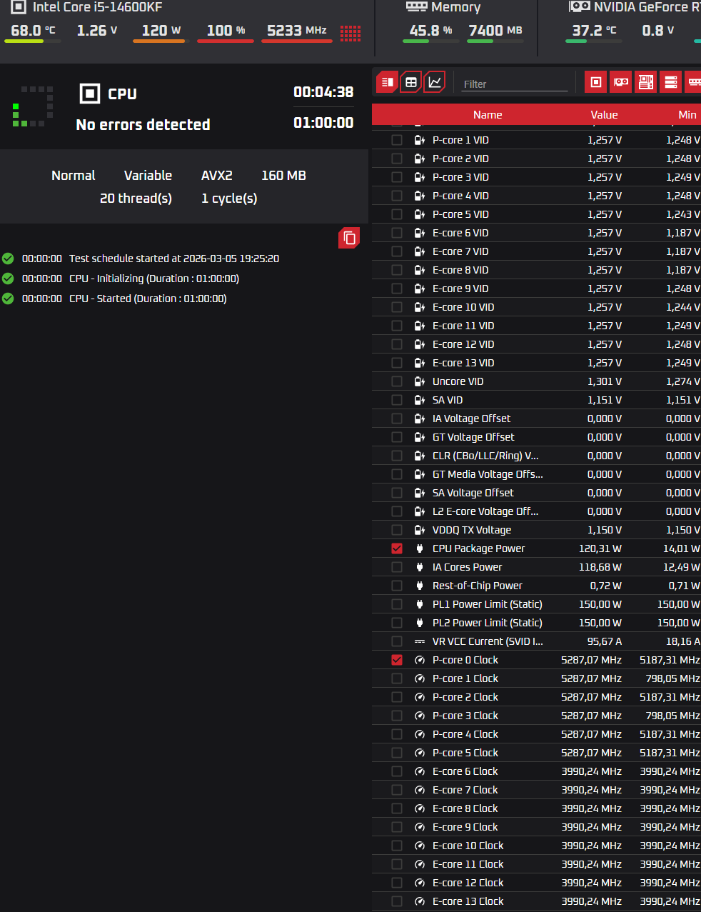Click the Variable load type setting
The image size is (701, 912).
148,175
